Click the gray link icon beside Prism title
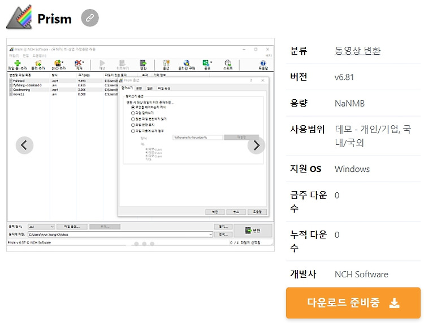The image size is (424, 323). tap(90, 18)
